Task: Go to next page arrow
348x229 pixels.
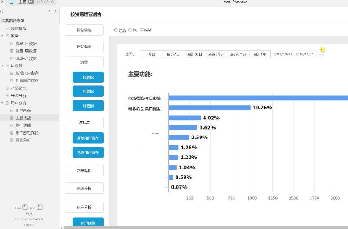Action: click(x=55, y=11)
